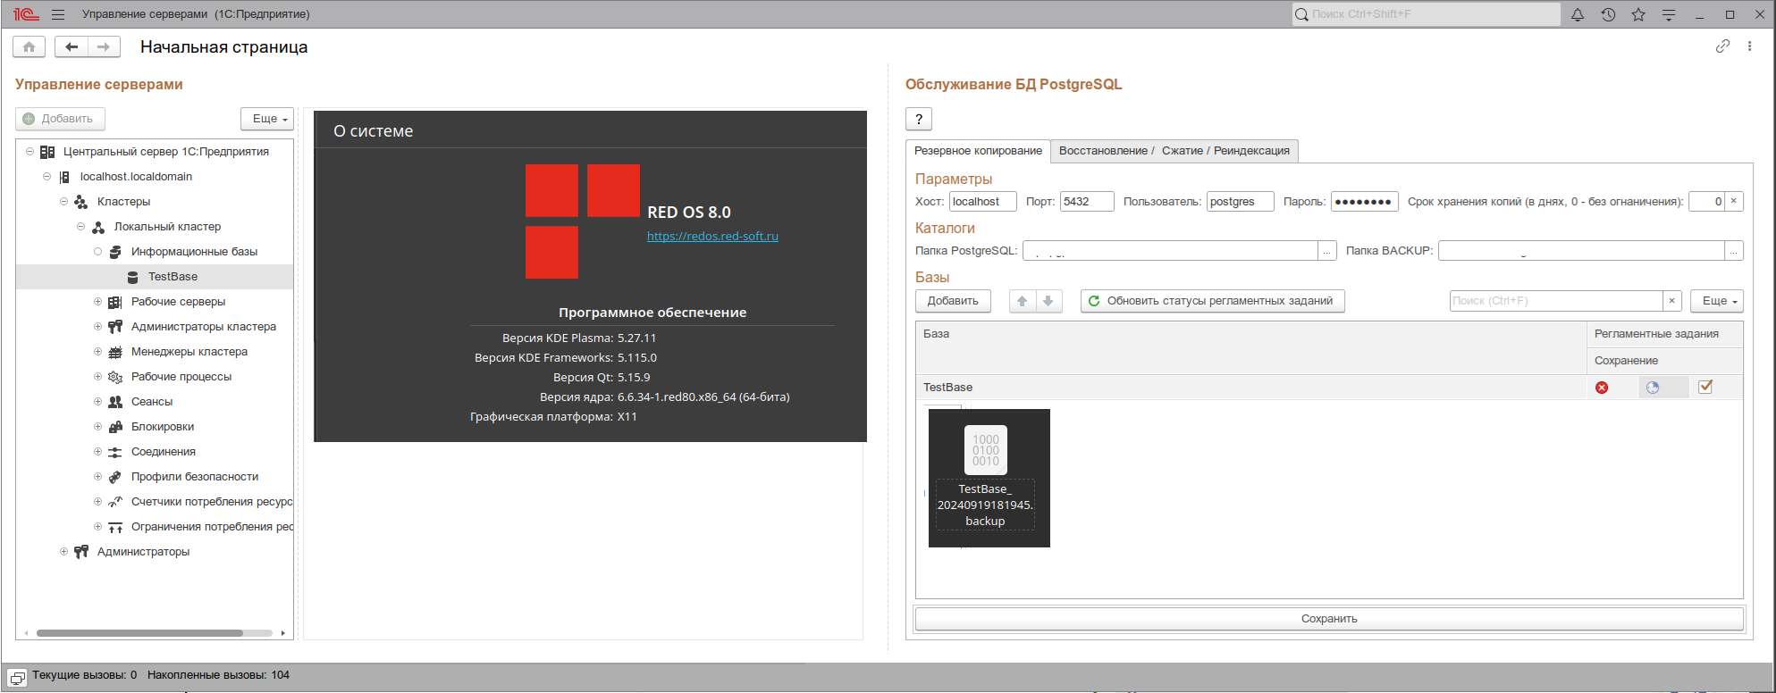Image resolution: width=1776 pixels, height=693 pixels.
Task: Open the page kebab options menu
Action: pos(1750,46)
